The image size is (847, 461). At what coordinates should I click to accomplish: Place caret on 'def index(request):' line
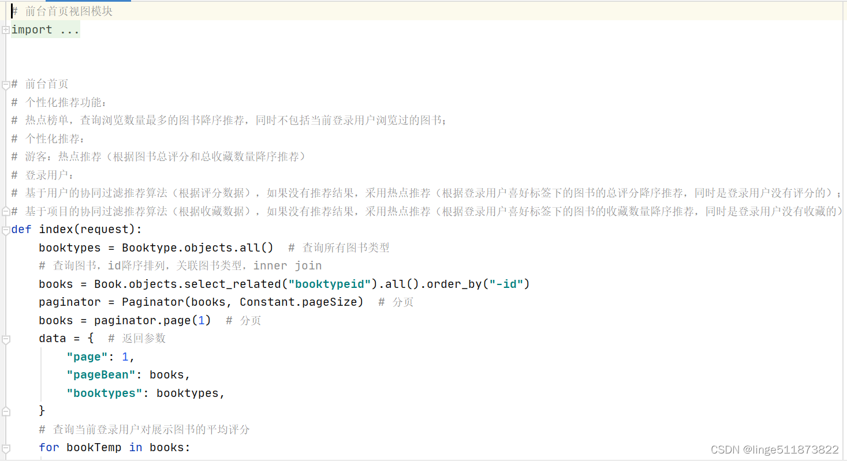[x=76, y=229]
